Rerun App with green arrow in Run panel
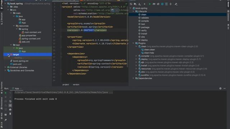Image resolution: width=230 pixels, height=129 pixels. coord(6,93)
